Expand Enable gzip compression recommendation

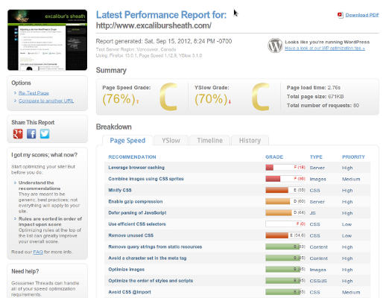click(237, 201)
